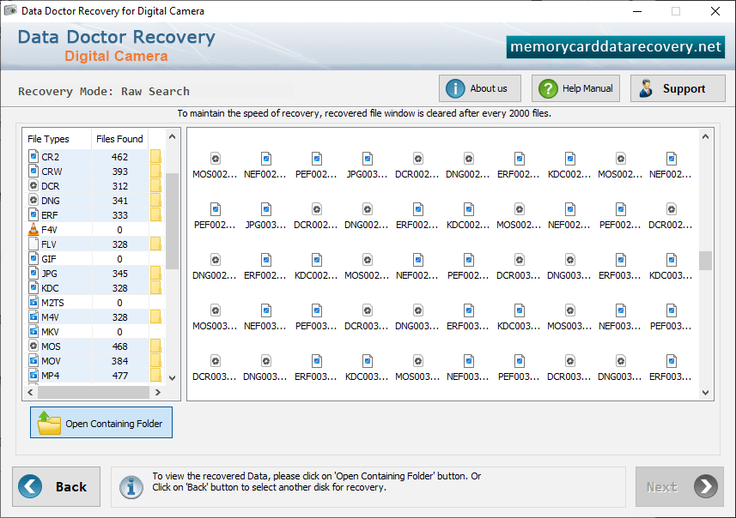Click the KDC file type icon

click(x=33, y=287)
